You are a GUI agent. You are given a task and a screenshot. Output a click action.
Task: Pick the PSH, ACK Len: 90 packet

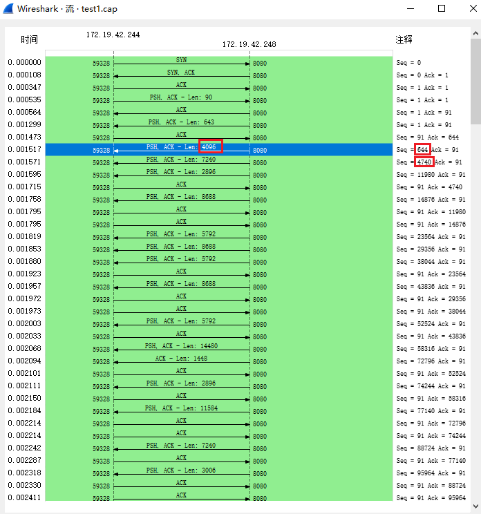(x=181, y=99)
